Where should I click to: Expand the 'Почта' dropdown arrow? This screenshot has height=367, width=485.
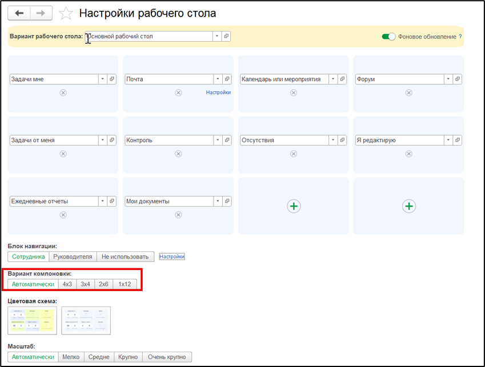coord(218,79)
